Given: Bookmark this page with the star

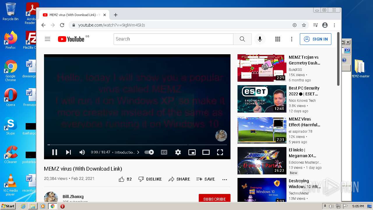Looking at the screenshot, I should [x=304, y=25].
